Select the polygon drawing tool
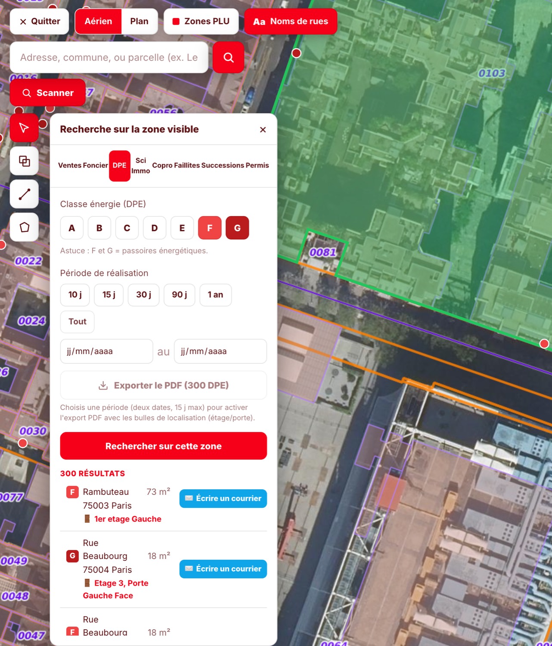 click(x=24, y=227)
